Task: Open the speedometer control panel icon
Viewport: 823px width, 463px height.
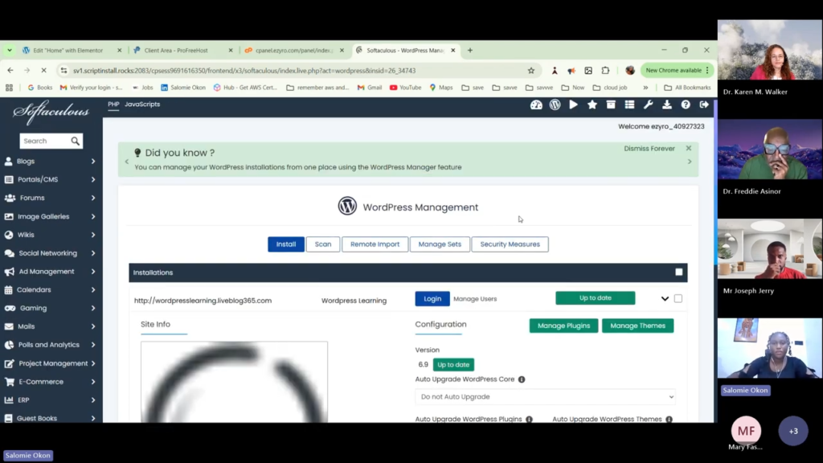Action: (x=536, y=104)
